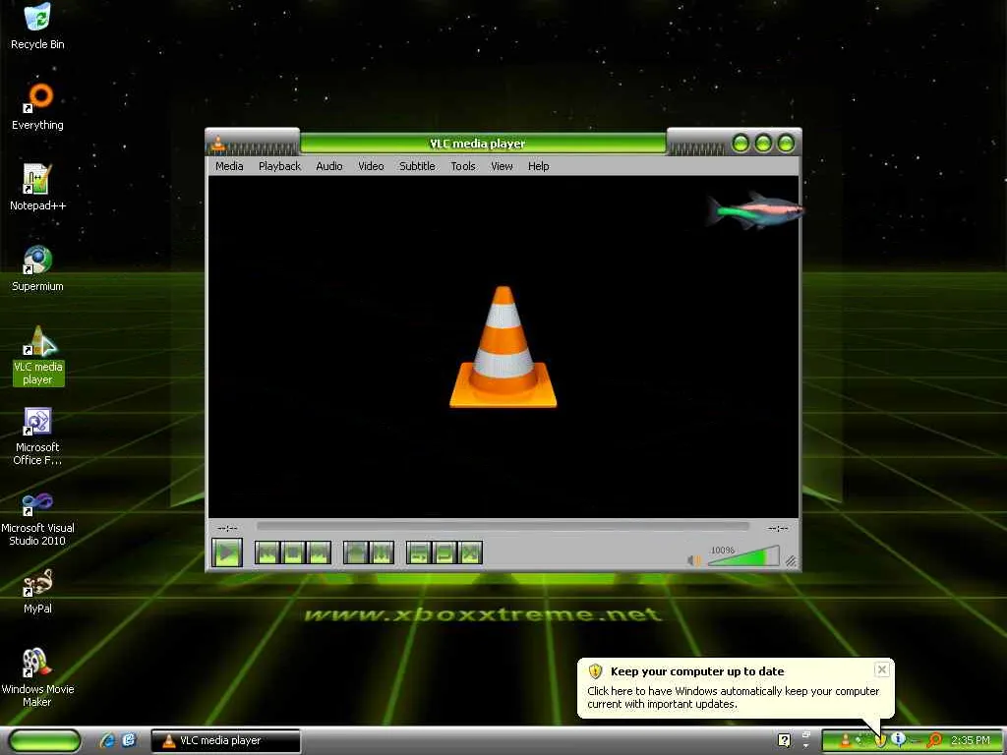Click the remaining time label at right

(778, 528)
